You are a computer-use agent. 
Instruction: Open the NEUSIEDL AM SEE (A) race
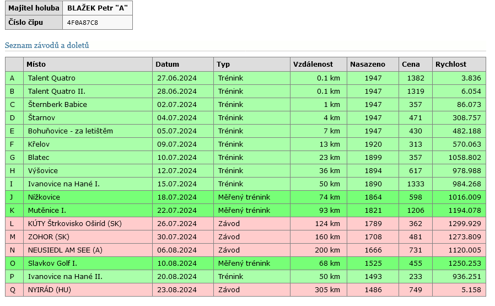pos(65,250)
